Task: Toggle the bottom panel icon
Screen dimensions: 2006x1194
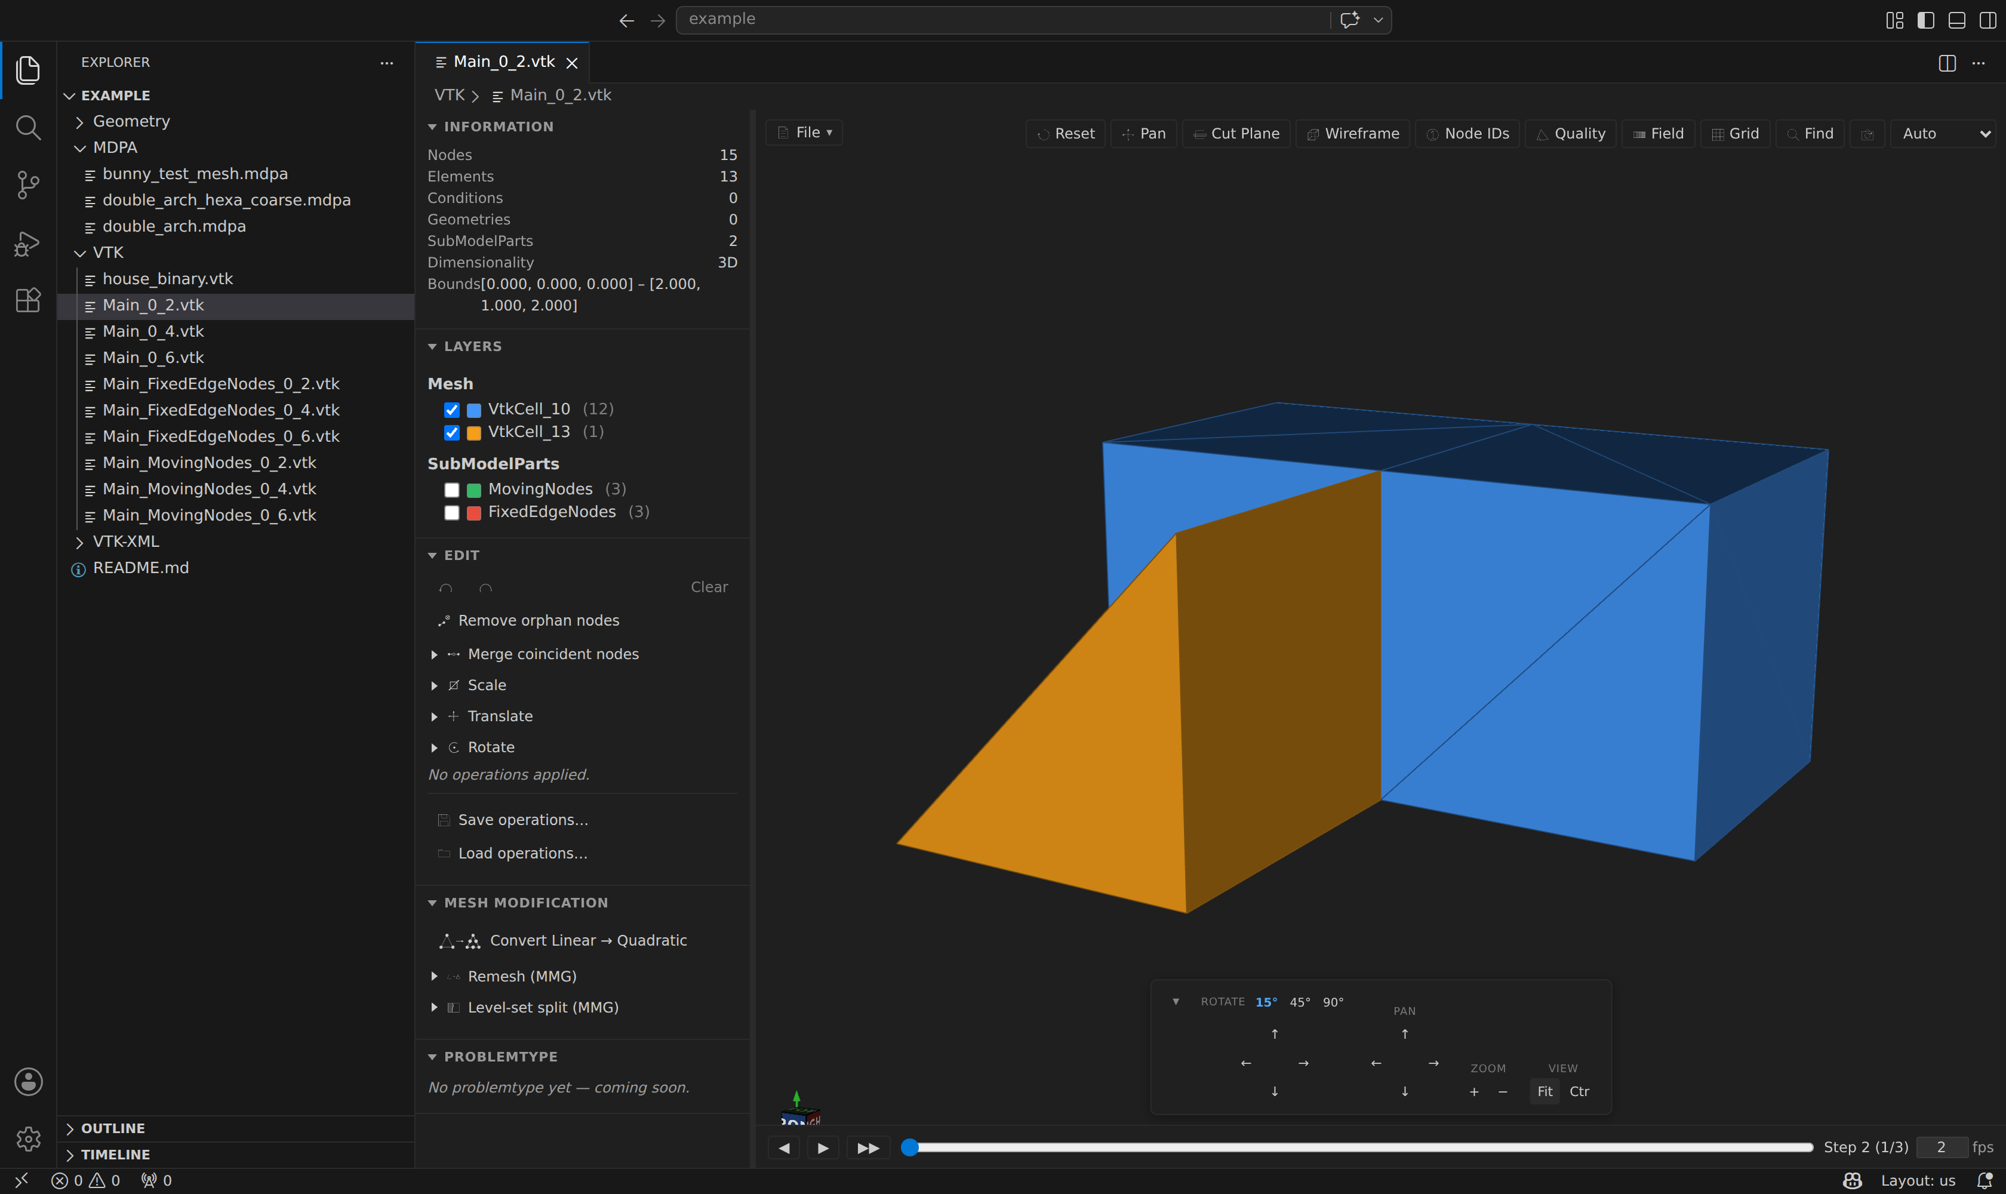Action: coord(1957,20)
